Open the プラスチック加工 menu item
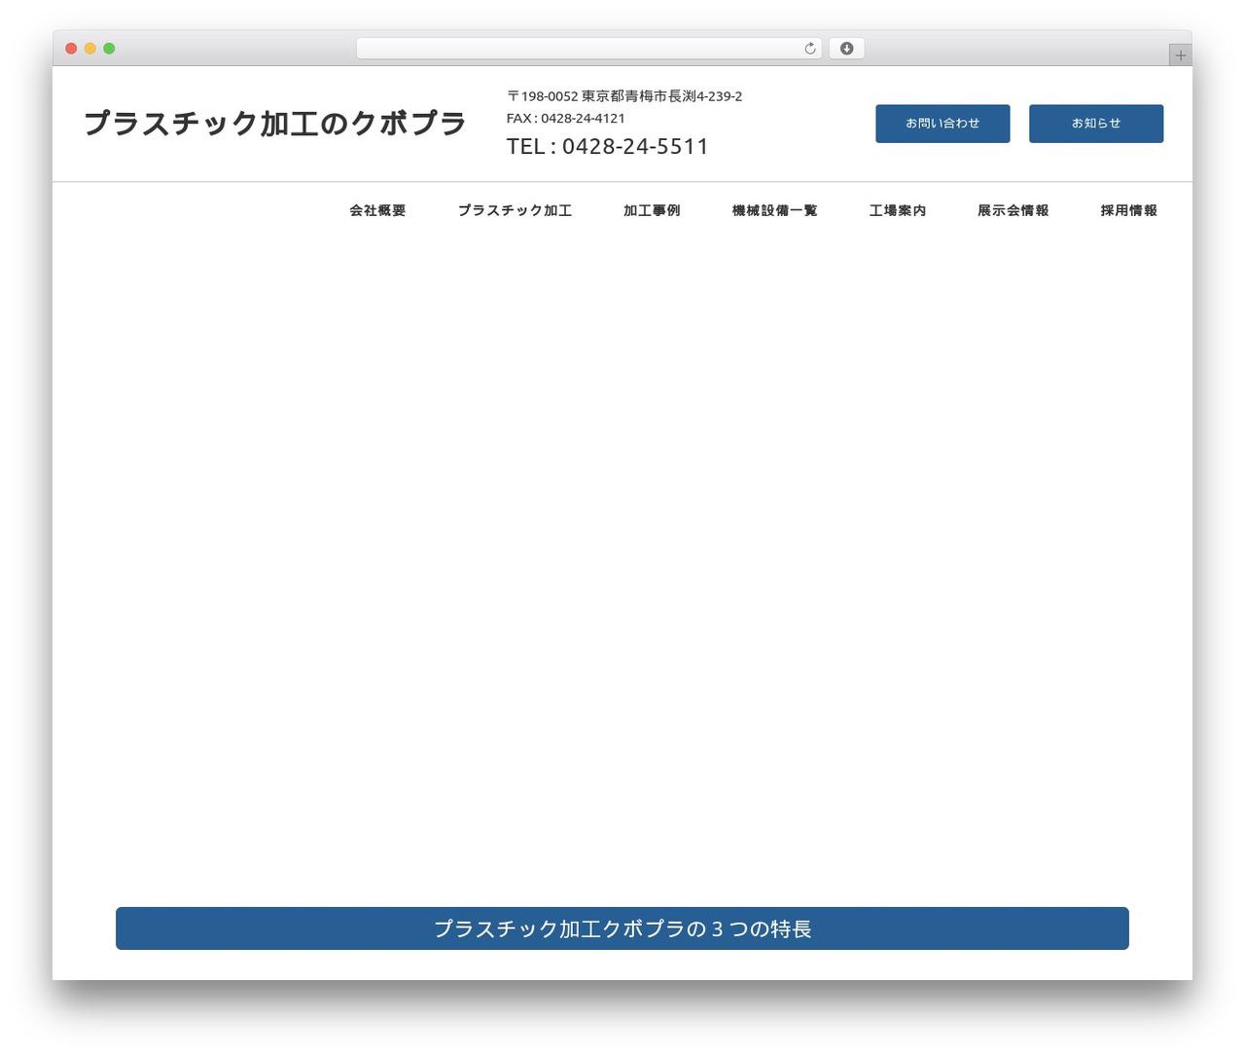This screenshot has width=1245, height=1055. (x=515, y=210)
